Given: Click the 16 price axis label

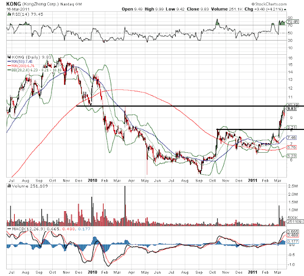Looking at the screenshot, I should (290, 58).
